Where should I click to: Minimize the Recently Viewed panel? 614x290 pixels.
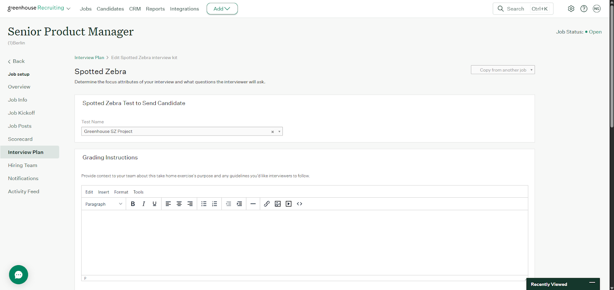point(592,283)
